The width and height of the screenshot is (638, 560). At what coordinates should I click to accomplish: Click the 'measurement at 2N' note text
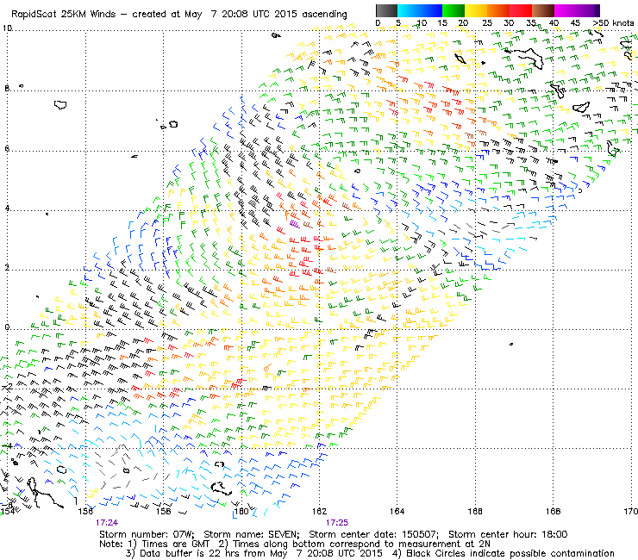click(x=444, y=544)
